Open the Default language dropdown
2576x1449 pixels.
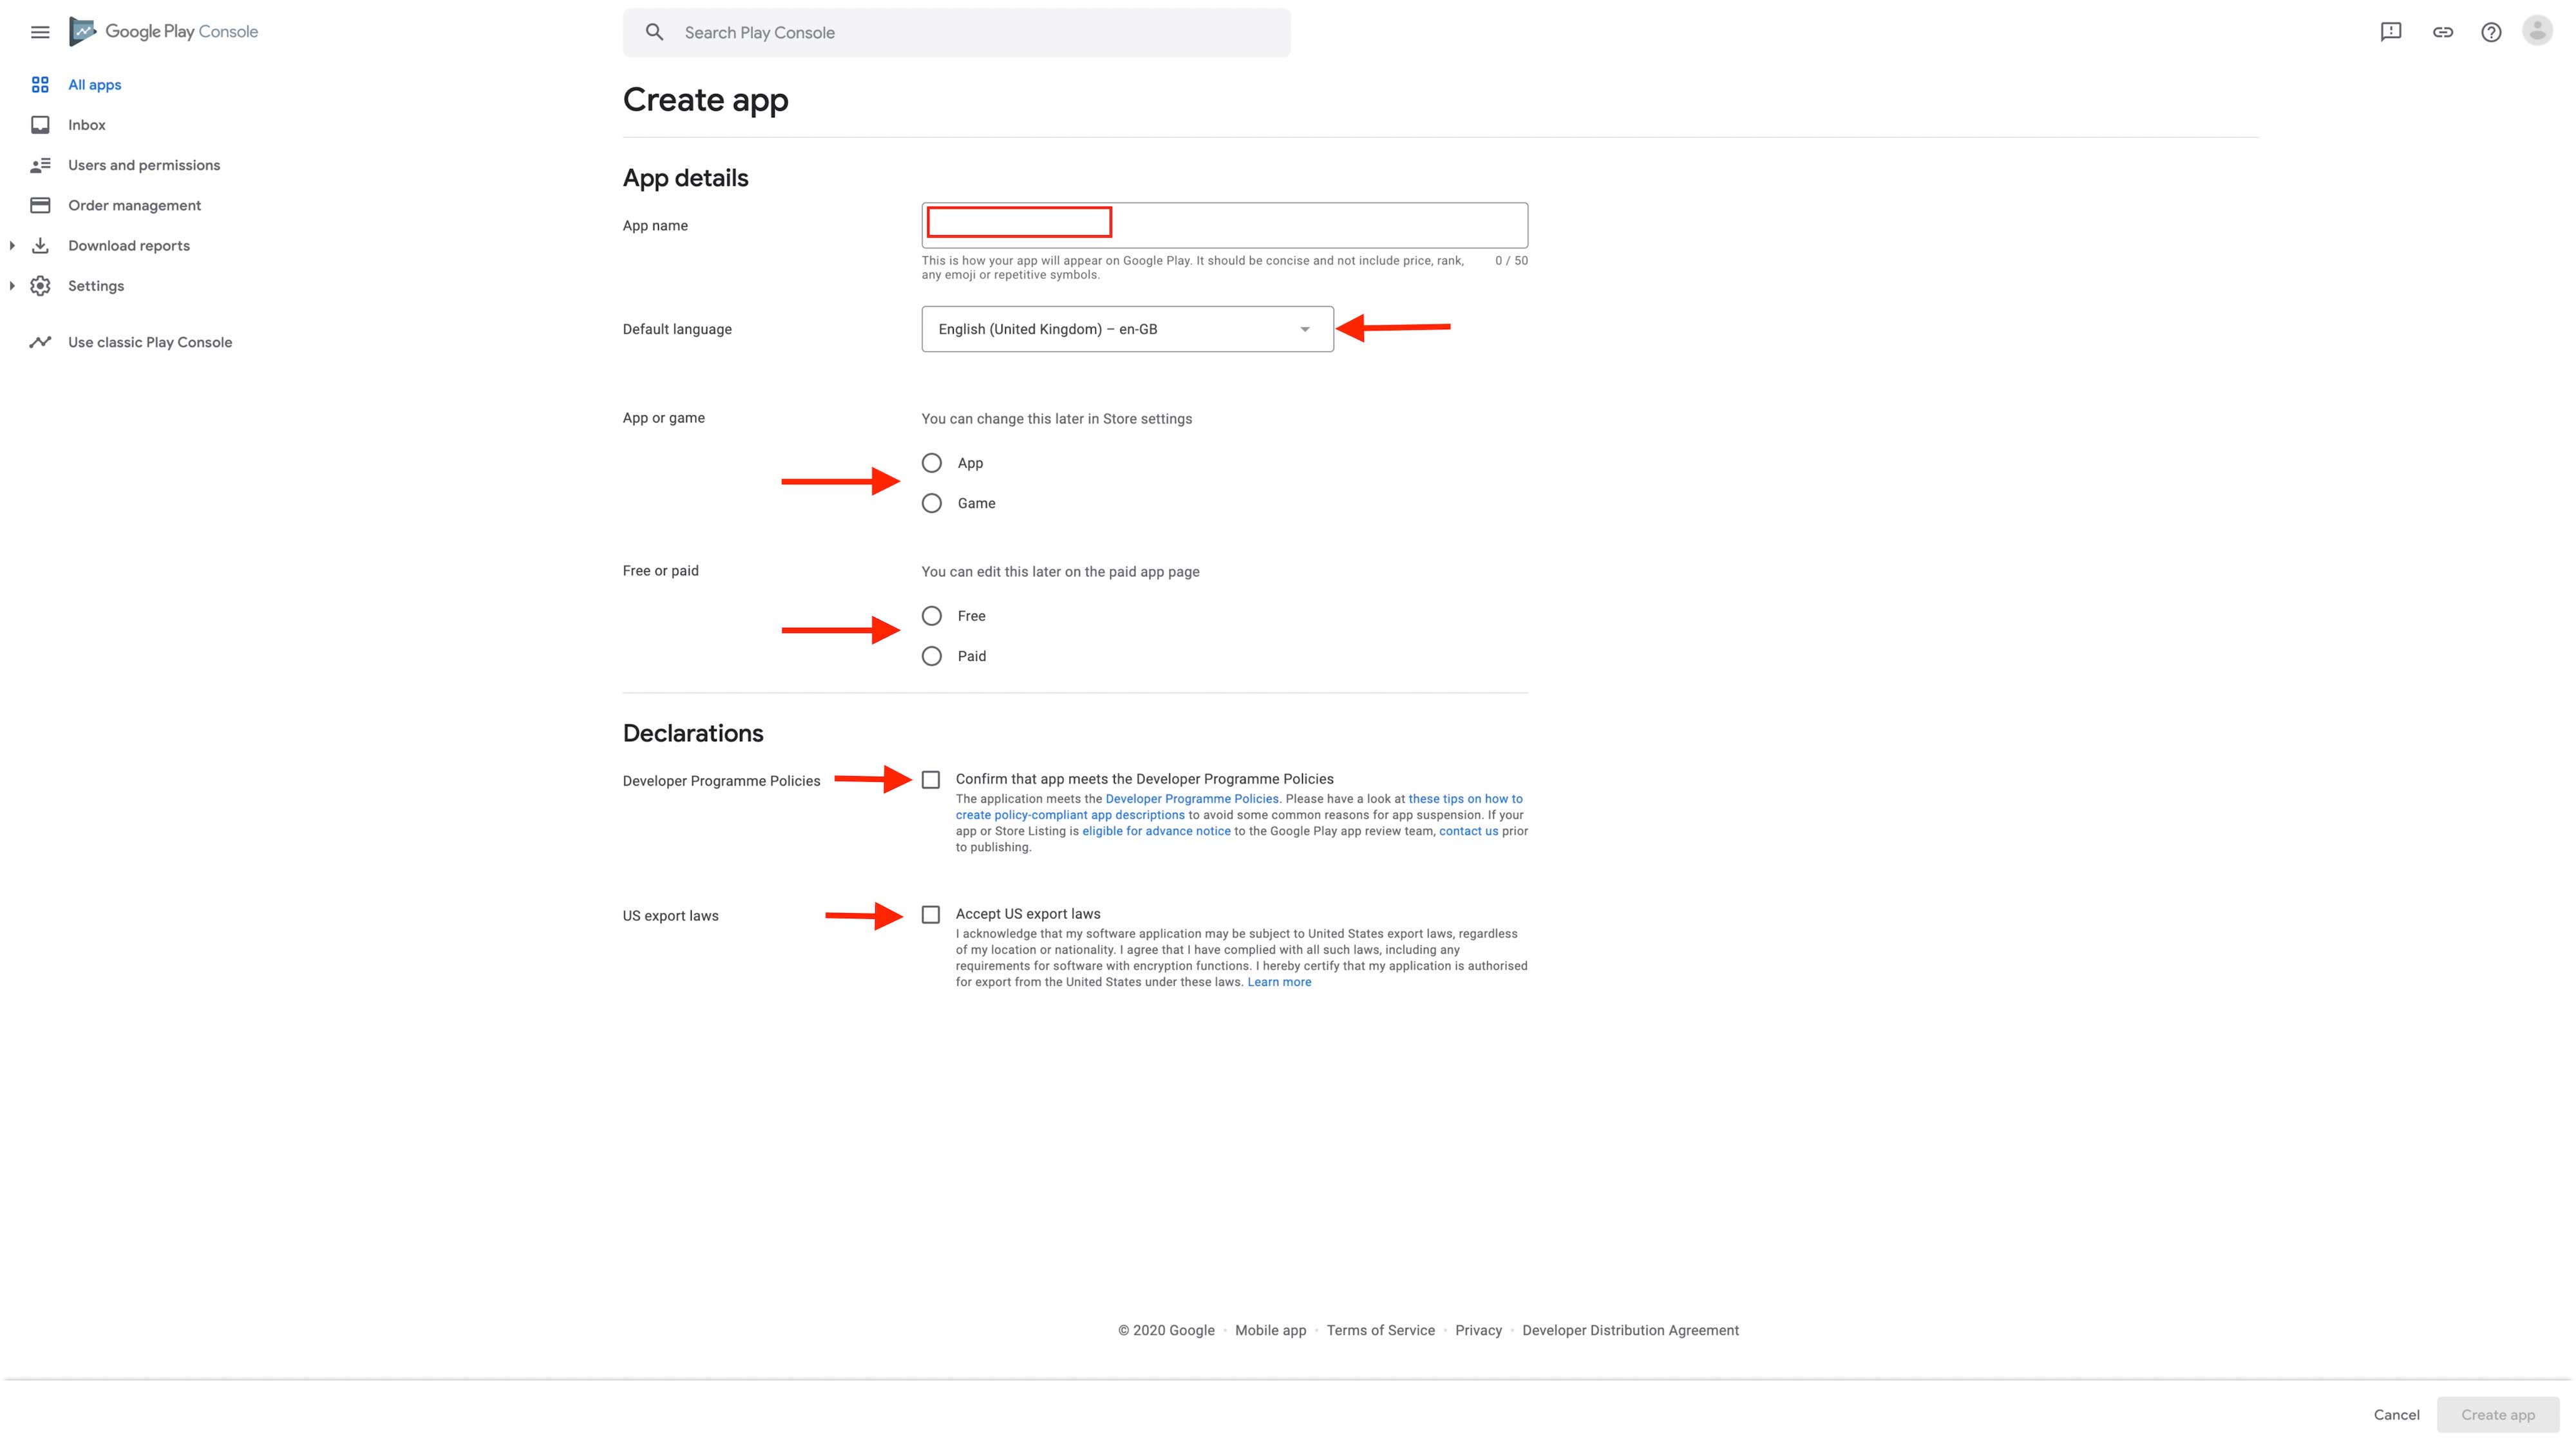[x=1127, y=329]
